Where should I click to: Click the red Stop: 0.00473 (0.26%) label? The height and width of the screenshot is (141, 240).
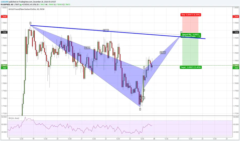191,15
